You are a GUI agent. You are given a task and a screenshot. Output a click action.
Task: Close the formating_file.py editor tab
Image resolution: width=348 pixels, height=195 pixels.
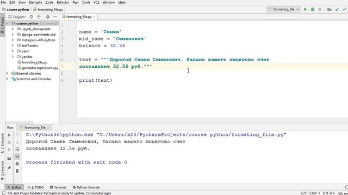click(x=94, y=17)
